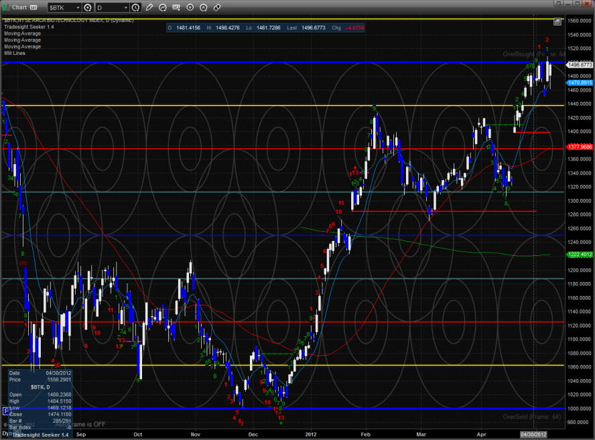The image size is (595, 440).
Task: Click the chart link icon beside Chart title
Action: coord(34,7)
